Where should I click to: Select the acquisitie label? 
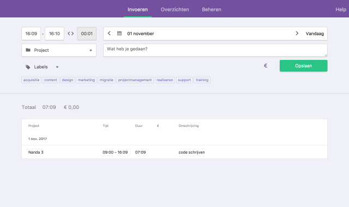tap(31, 80)
